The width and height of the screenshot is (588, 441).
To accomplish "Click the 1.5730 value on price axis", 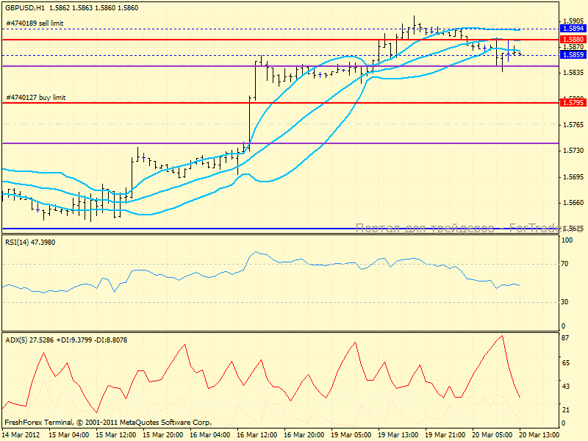I will tap(573, 151).
